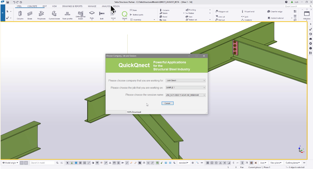
Task: Open the View plane menu
Action: pyautogui.click(x=276, y=162)
